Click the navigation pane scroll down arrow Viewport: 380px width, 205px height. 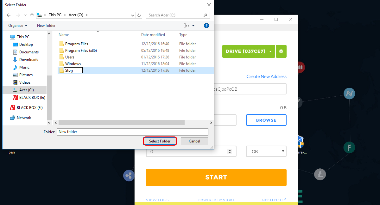49,123
